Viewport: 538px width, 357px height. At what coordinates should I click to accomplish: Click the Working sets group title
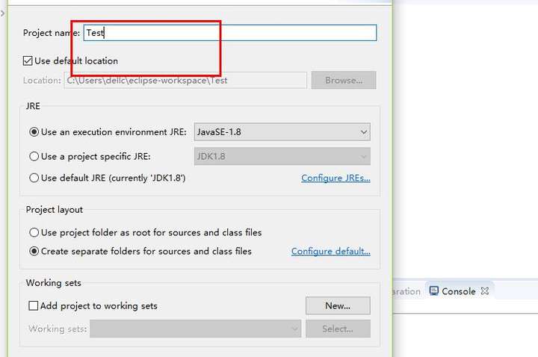click(54, 283)
